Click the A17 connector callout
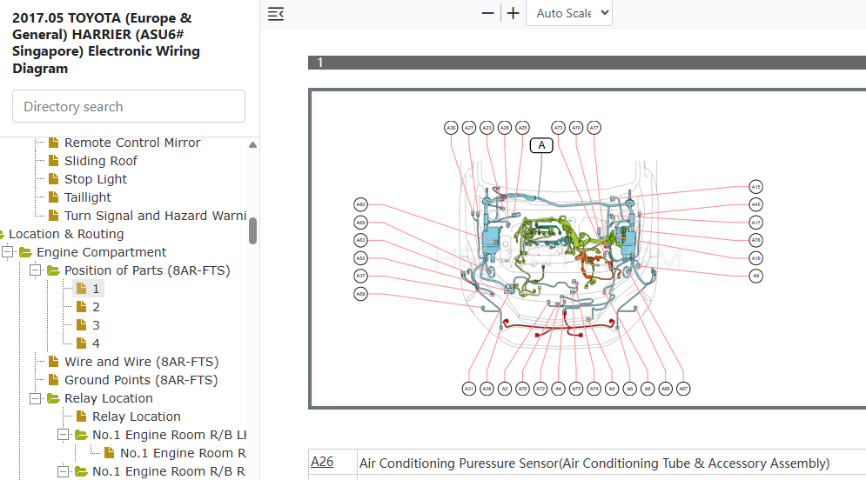 pyautogui.click(x=755, y=223)
